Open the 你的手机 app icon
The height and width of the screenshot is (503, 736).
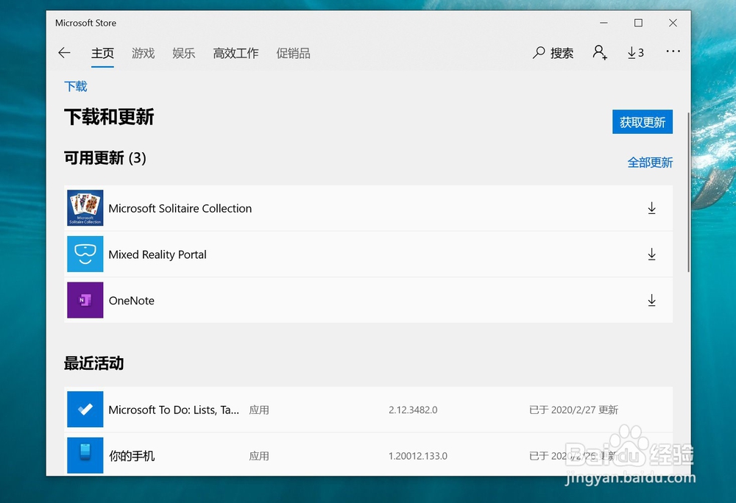click(85, 455)
